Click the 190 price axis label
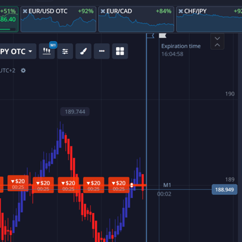Image resolution: width=242 pixels, height=242 pixels. coord(230,94)
